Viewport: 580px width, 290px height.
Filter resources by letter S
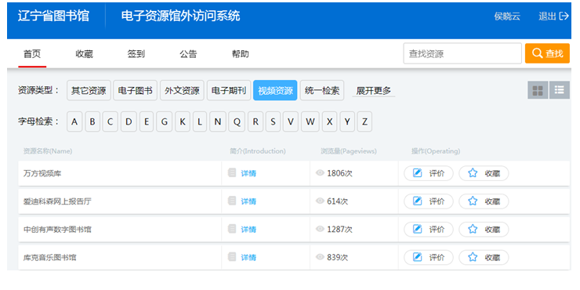point(273,121)
